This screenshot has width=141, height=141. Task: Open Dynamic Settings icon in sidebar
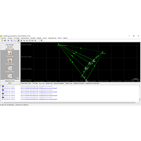pyautogui.click(x=10, y=61)
